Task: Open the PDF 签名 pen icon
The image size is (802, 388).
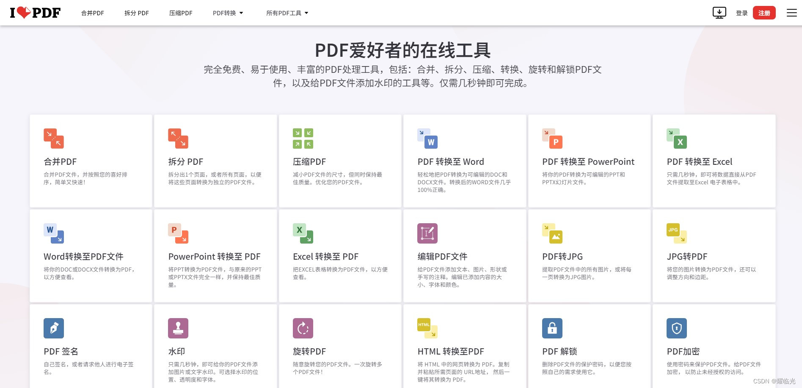Action: (x=54, y=328)
